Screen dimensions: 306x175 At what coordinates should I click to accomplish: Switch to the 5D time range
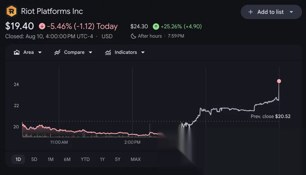[34, 159]
